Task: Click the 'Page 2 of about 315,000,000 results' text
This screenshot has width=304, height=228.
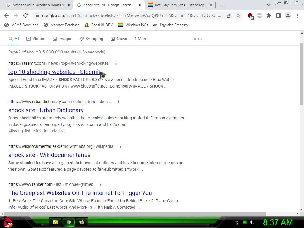Action: coord(57,52)
